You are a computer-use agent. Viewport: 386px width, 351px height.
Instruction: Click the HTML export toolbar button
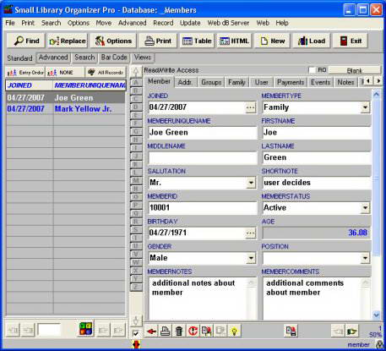click(234, 41)
